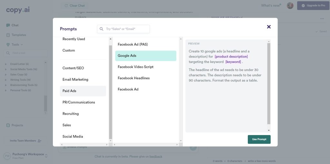Image resolution: width=330 pixels, height=164 pixels.
Task: Choose the Facebook Ad prompt
Action: [x=146, y=89]
